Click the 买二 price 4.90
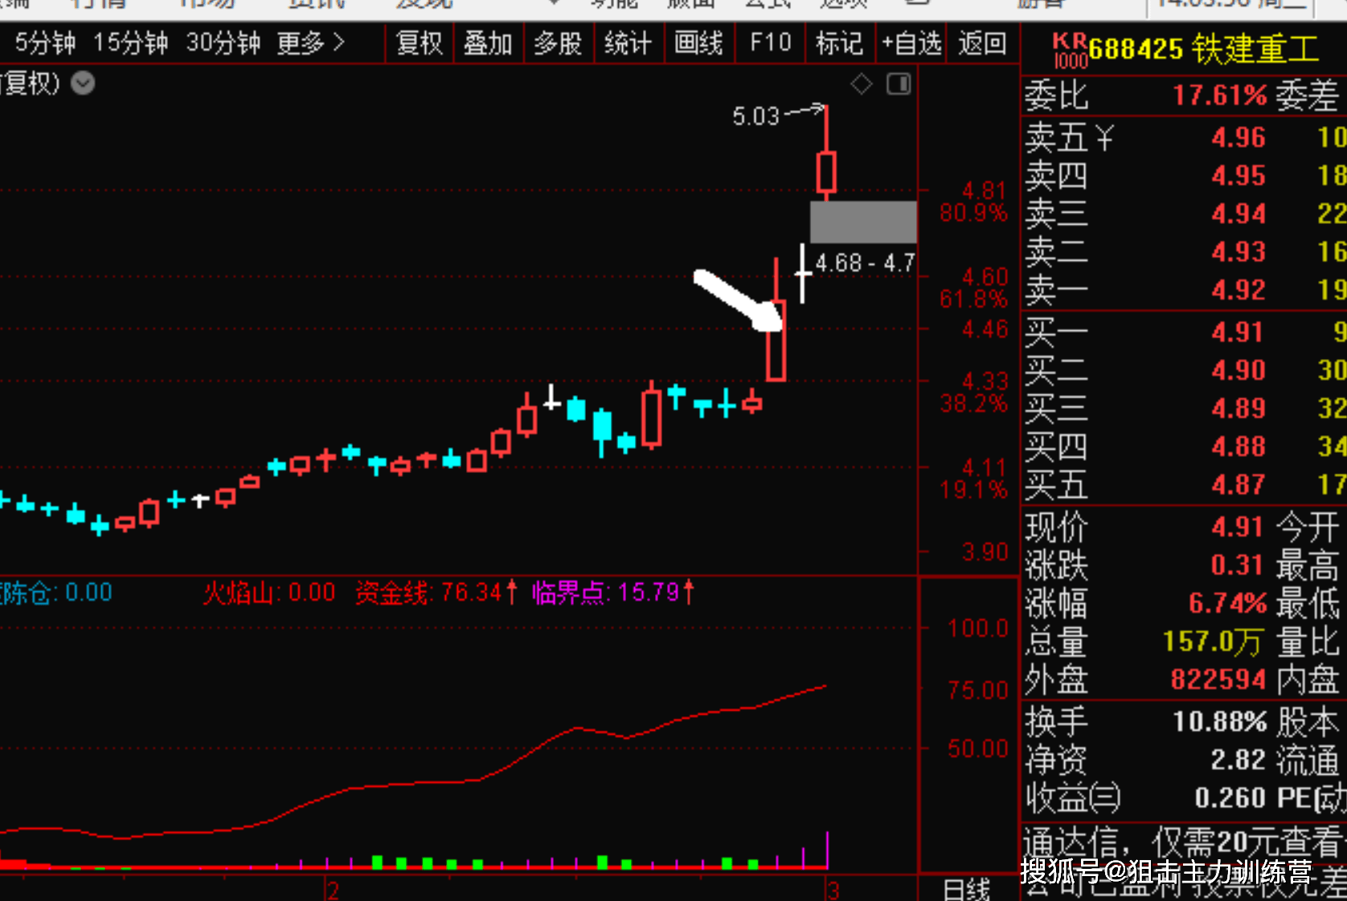The width and height of the screenshot is (1347, 901). point(1239,370)
